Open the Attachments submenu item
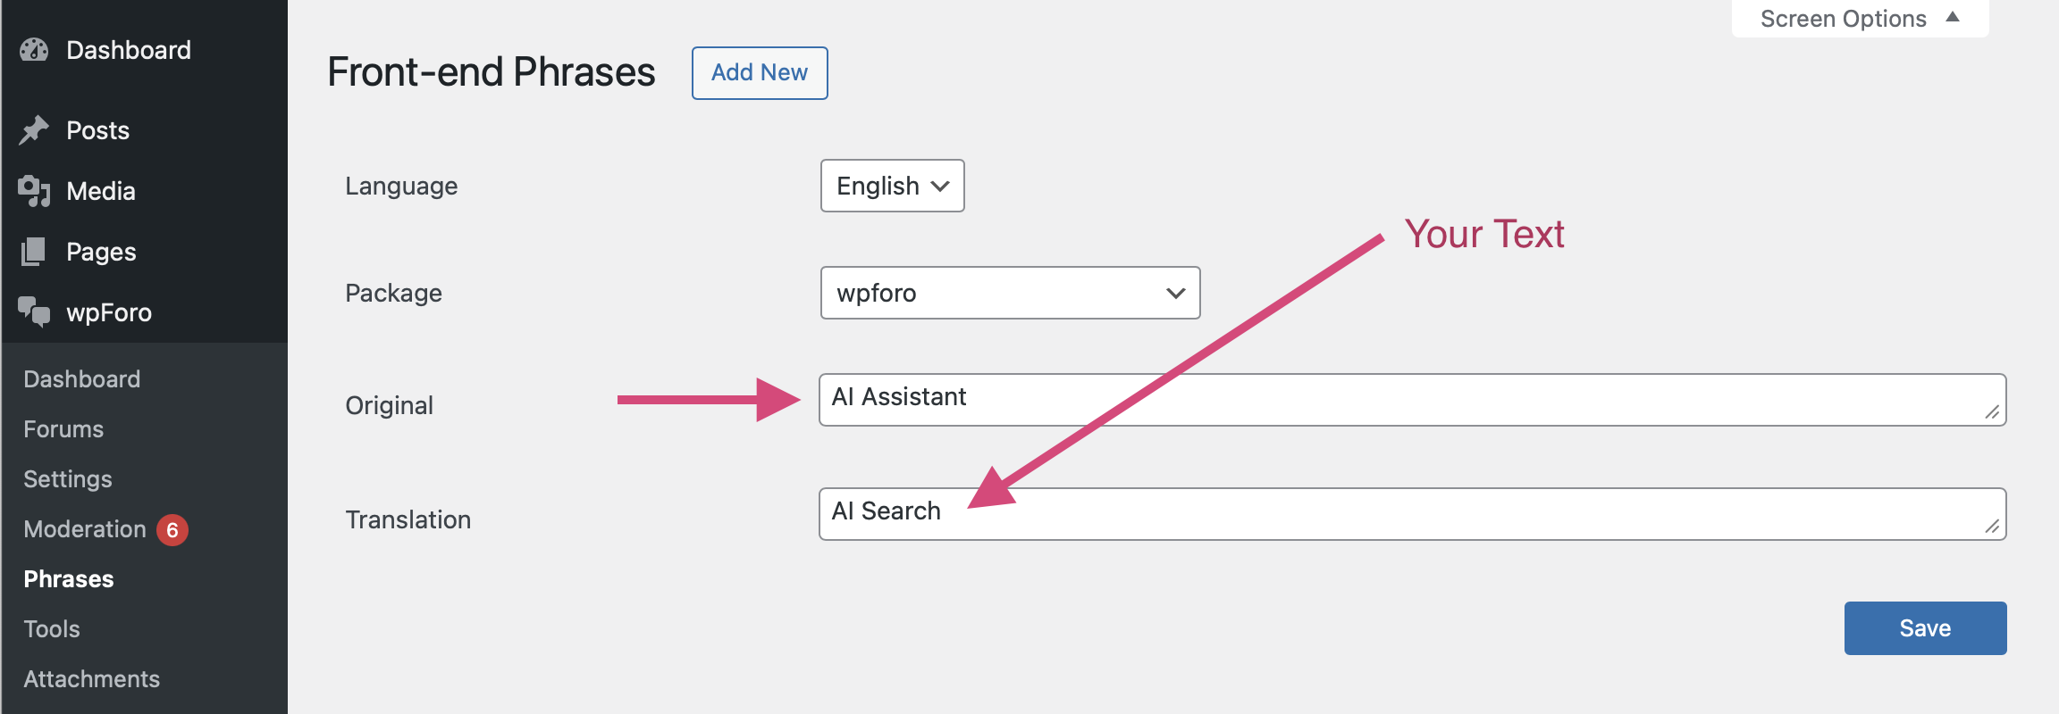The image size is (2059, 714). point(92,679)
